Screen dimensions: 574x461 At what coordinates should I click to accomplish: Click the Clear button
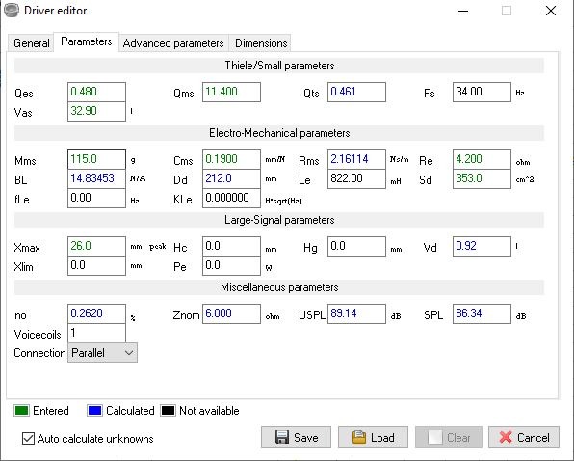449,437
